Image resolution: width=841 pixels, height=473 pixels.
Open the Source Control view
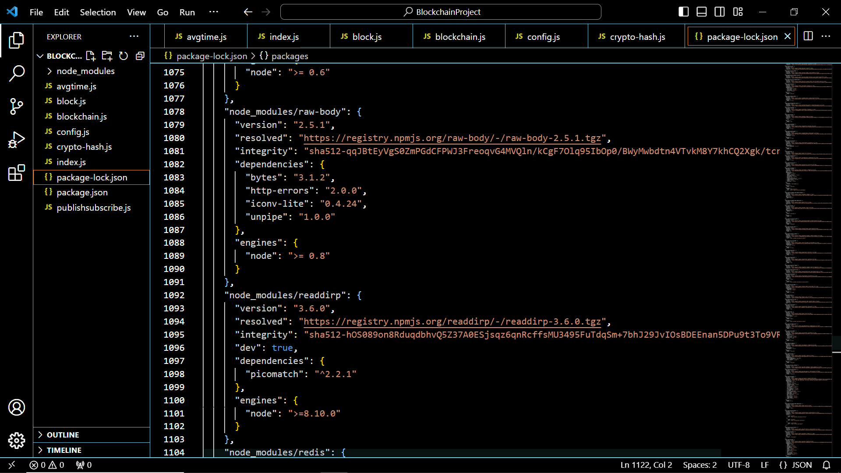click(17, 106)
